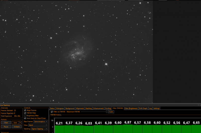Image resolution: width=201 pixels, height=133 pixels.
Task: Click the Maximum FWHM slider handle
Action: (x=107, y=112)
